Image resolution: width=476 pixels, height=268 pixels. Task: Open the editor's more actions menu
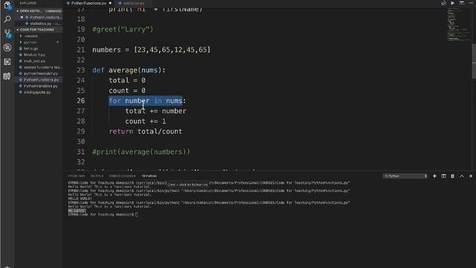(471, 3)
